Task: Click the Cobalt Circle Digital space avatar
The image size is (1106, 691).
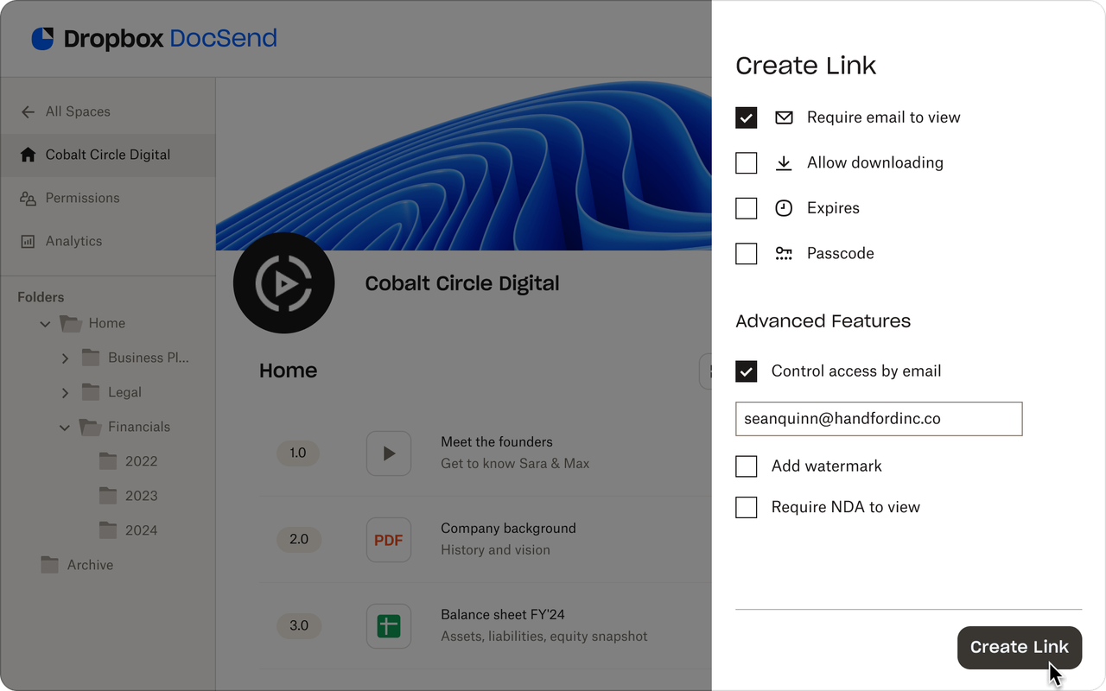Action: [283, 282]
